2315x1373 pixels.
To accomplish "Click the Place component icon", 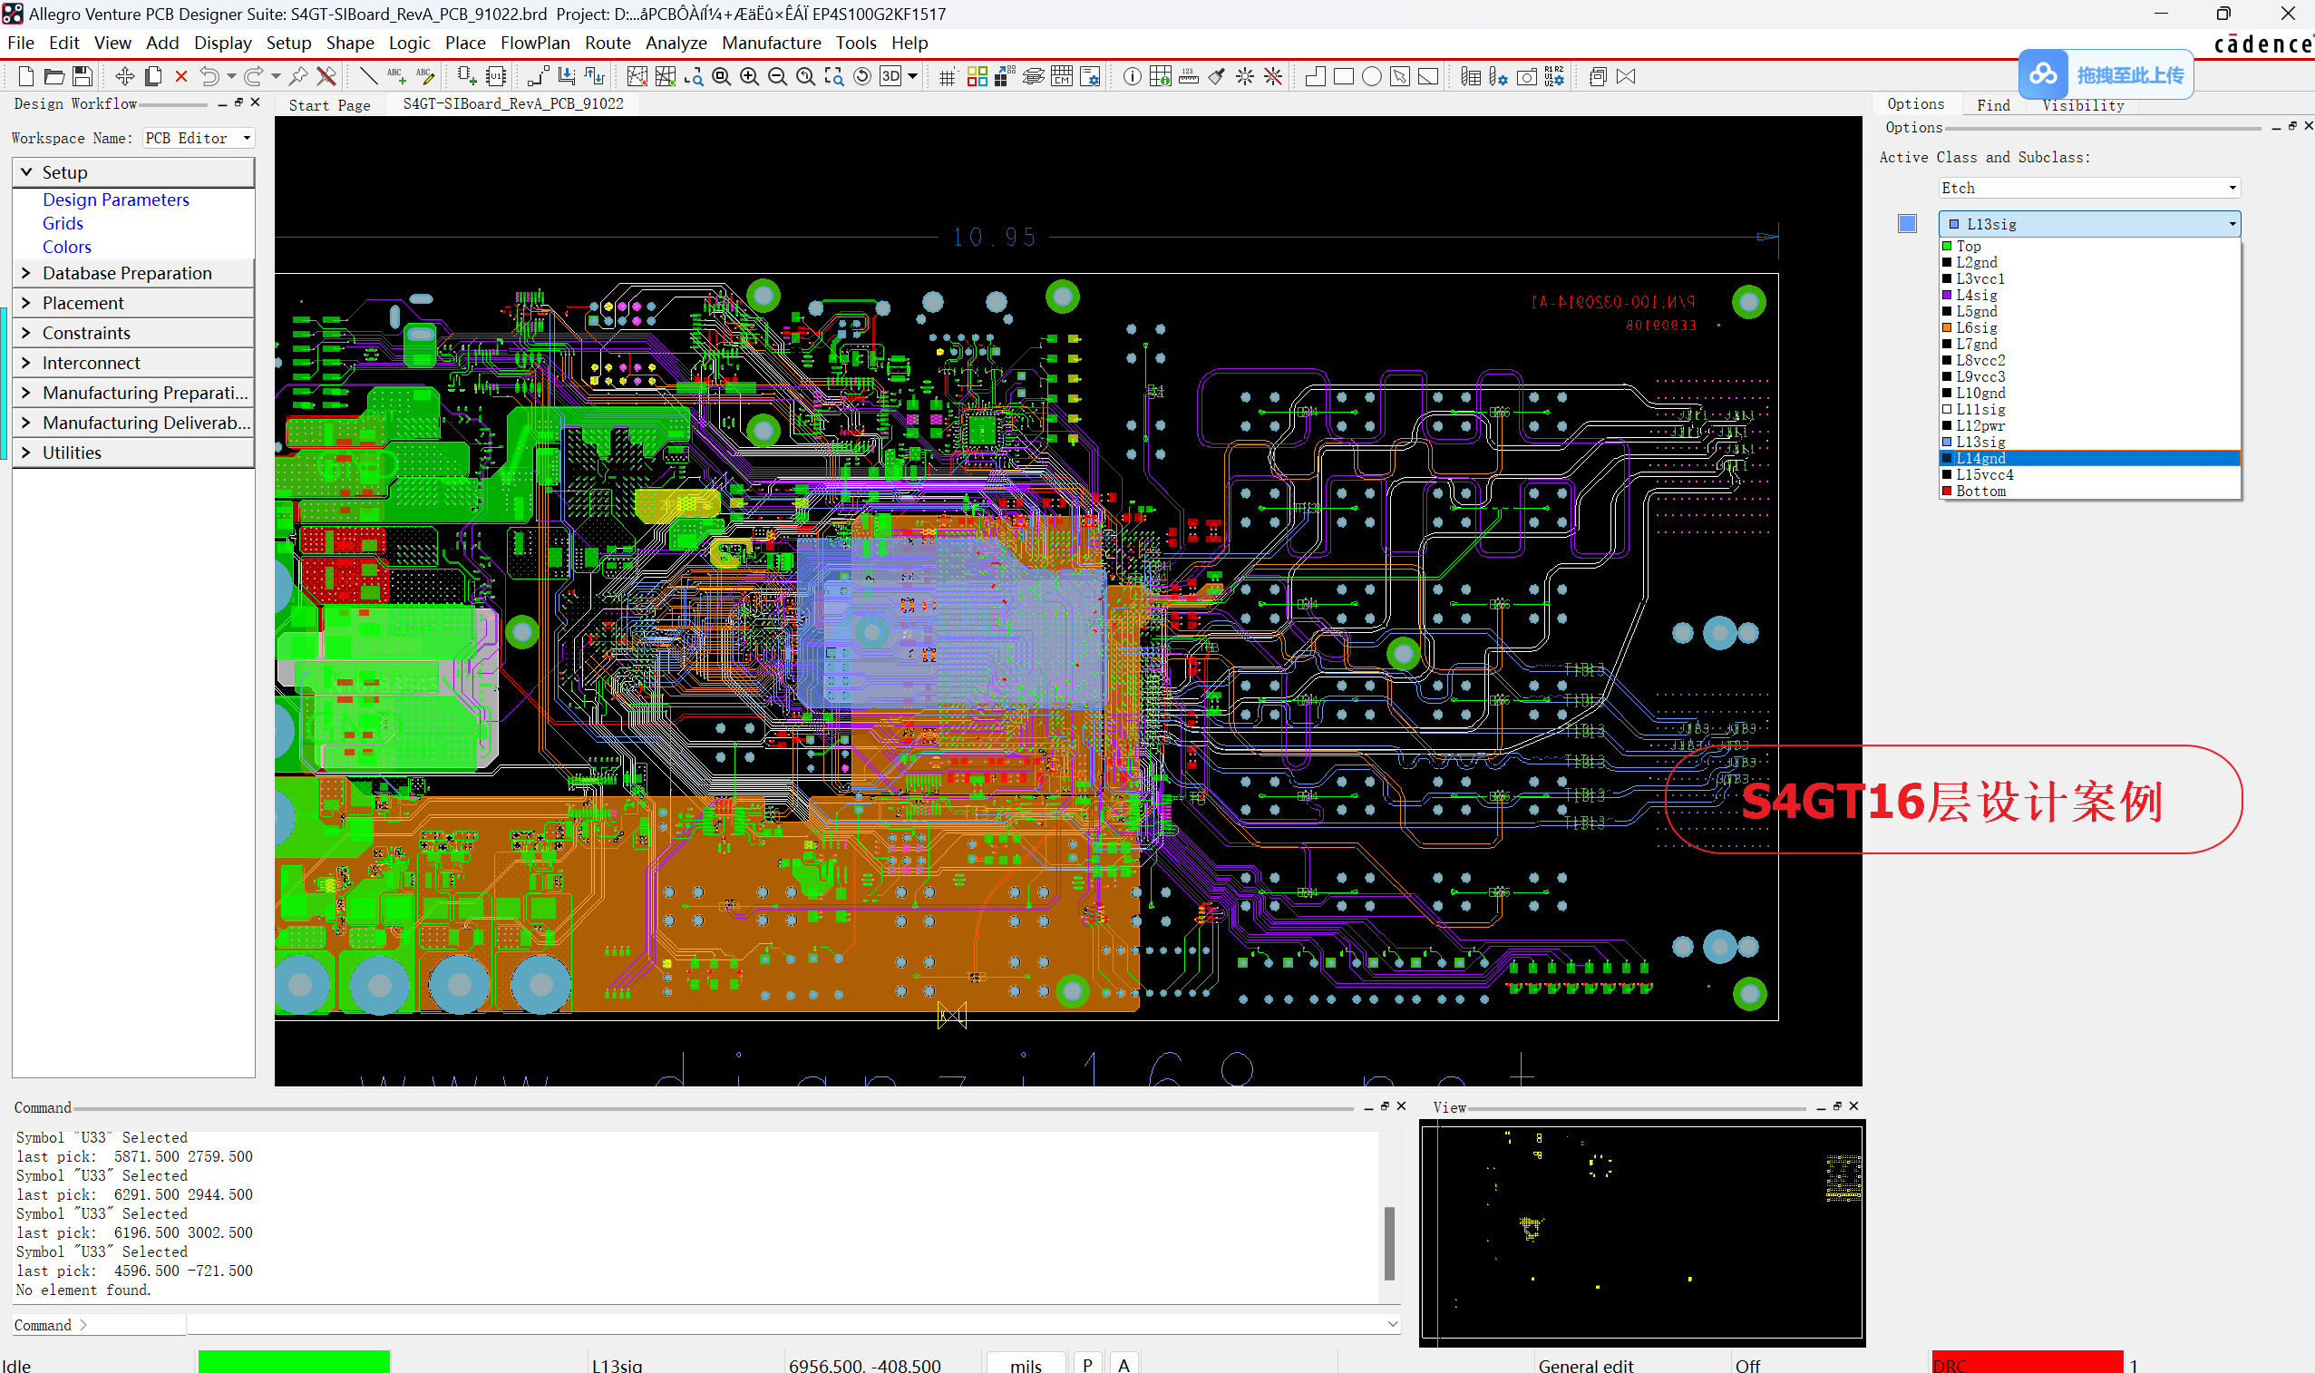I will coord(467,77).
